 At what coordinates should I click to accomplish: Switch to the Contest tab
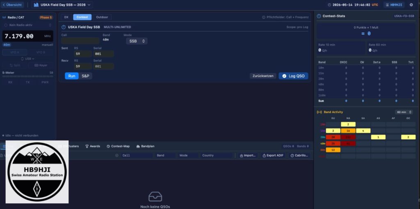(82, 17)
